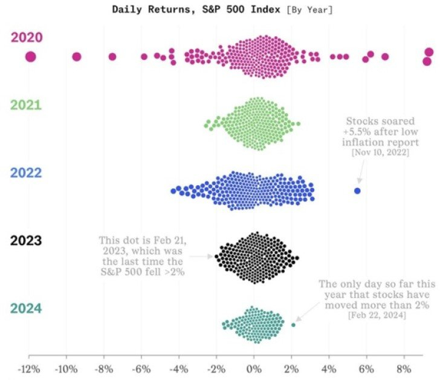Click the largest magenta dot at -12%
The image size is (440, 380).
(x=31, y=57)
